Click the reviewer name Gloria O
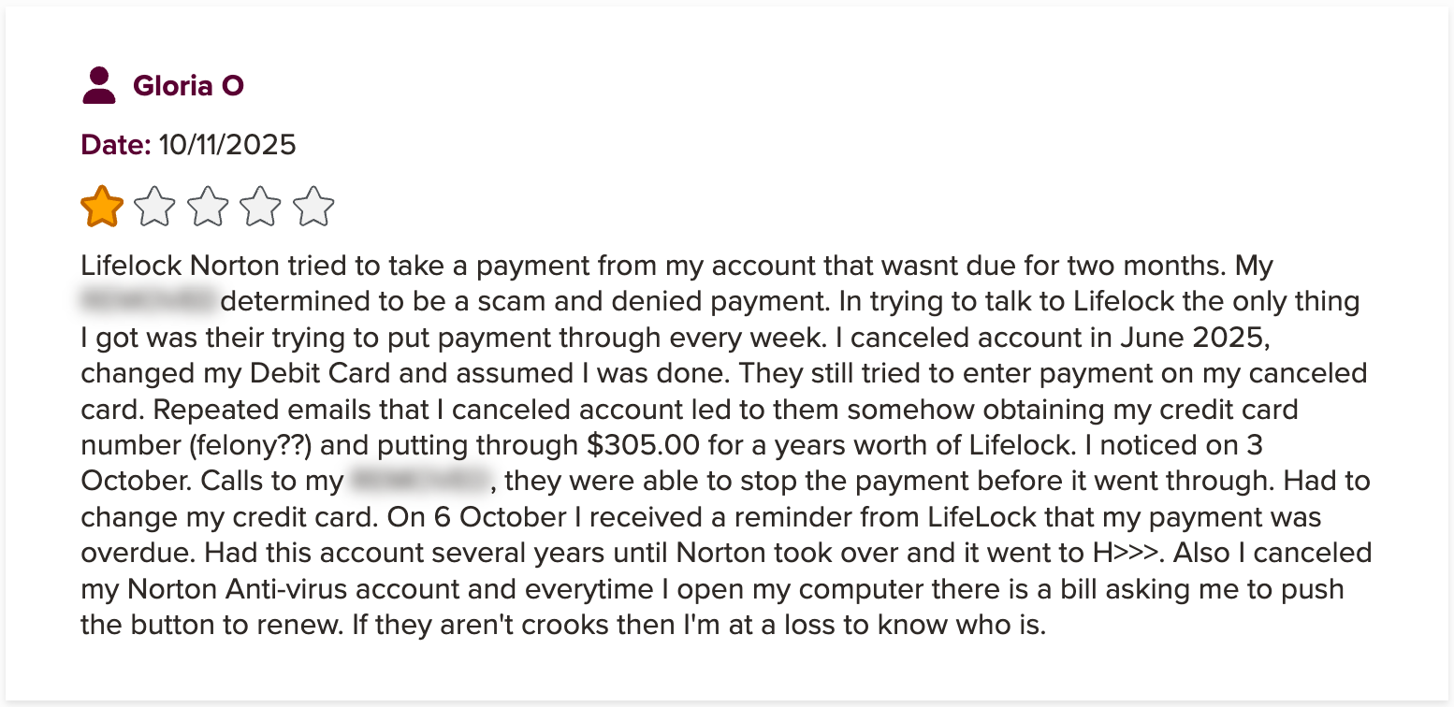The width and height of the screenshot is (1454, 707). point(188,86)
